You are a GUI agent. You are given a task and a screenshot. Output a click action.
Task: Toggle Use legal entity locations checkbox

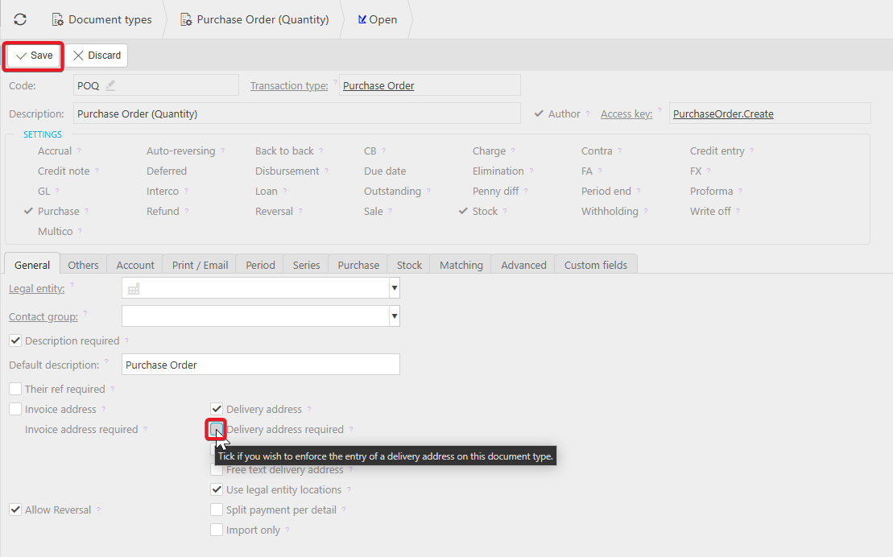217,489
